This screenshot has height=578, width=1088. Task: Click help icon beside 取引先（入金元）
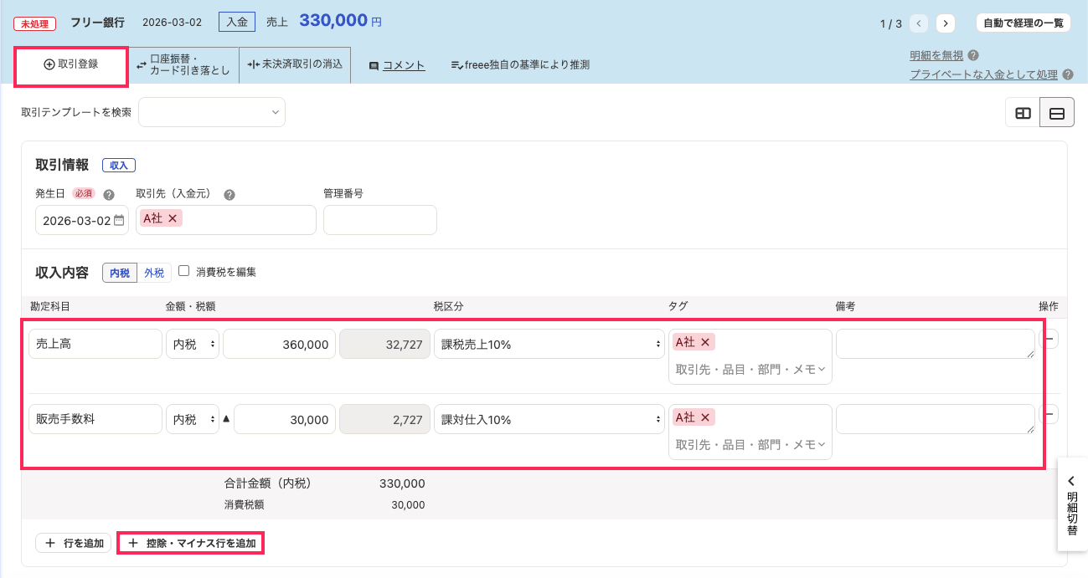tap(229, 194)
